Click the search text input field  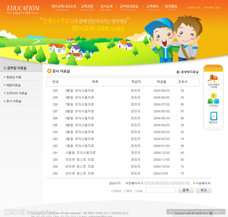(x=161, y=190)
